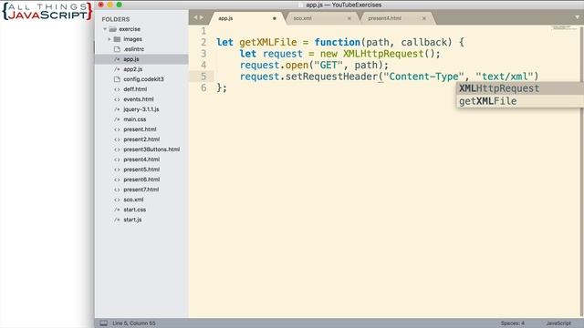584x328 pixels.
Task: Click the editor vertical scrollbar
Action: [x=582, y=171]
